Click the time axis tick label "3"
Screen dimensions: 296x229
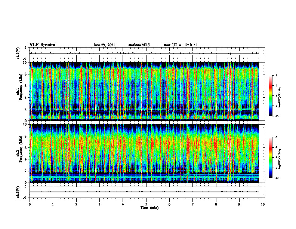99,204
